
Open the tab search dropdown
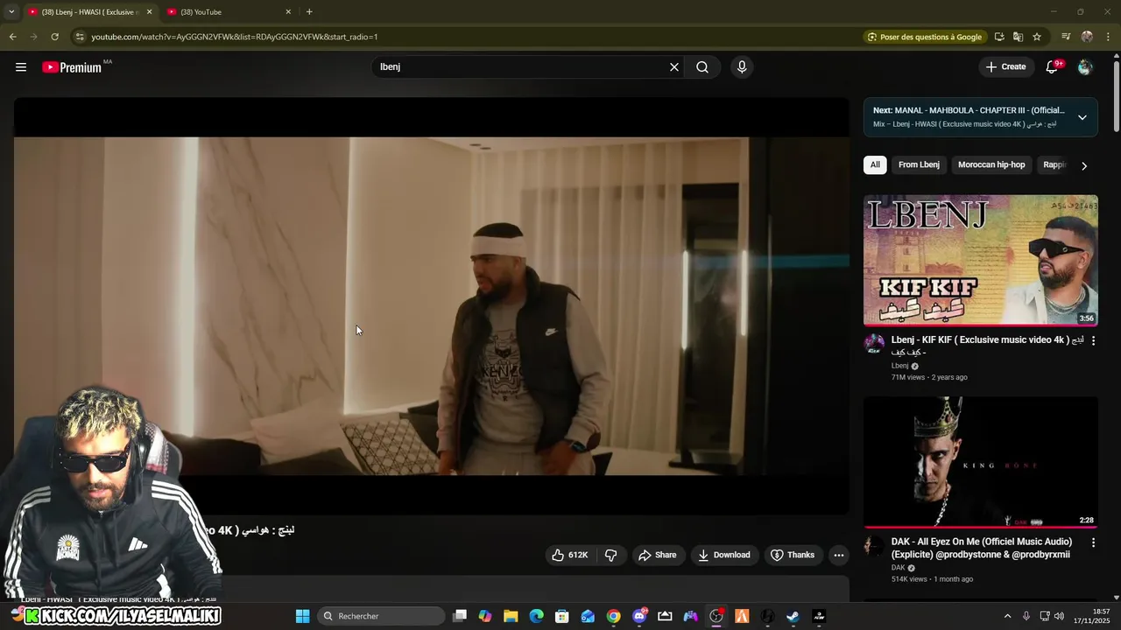11,11
